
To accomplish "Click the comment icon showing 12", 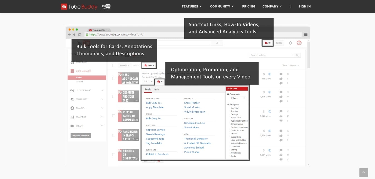I will [281, 74].
